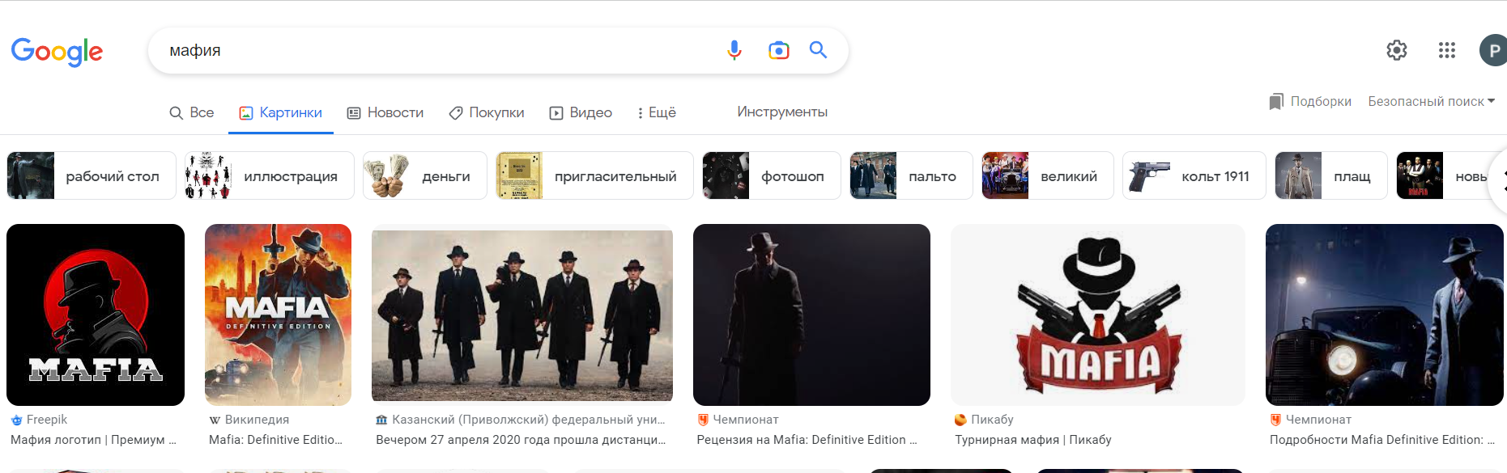This screenshot has width=1507, height=473.
Task: Open the Google apps grid
Action: coord(1447,50)
